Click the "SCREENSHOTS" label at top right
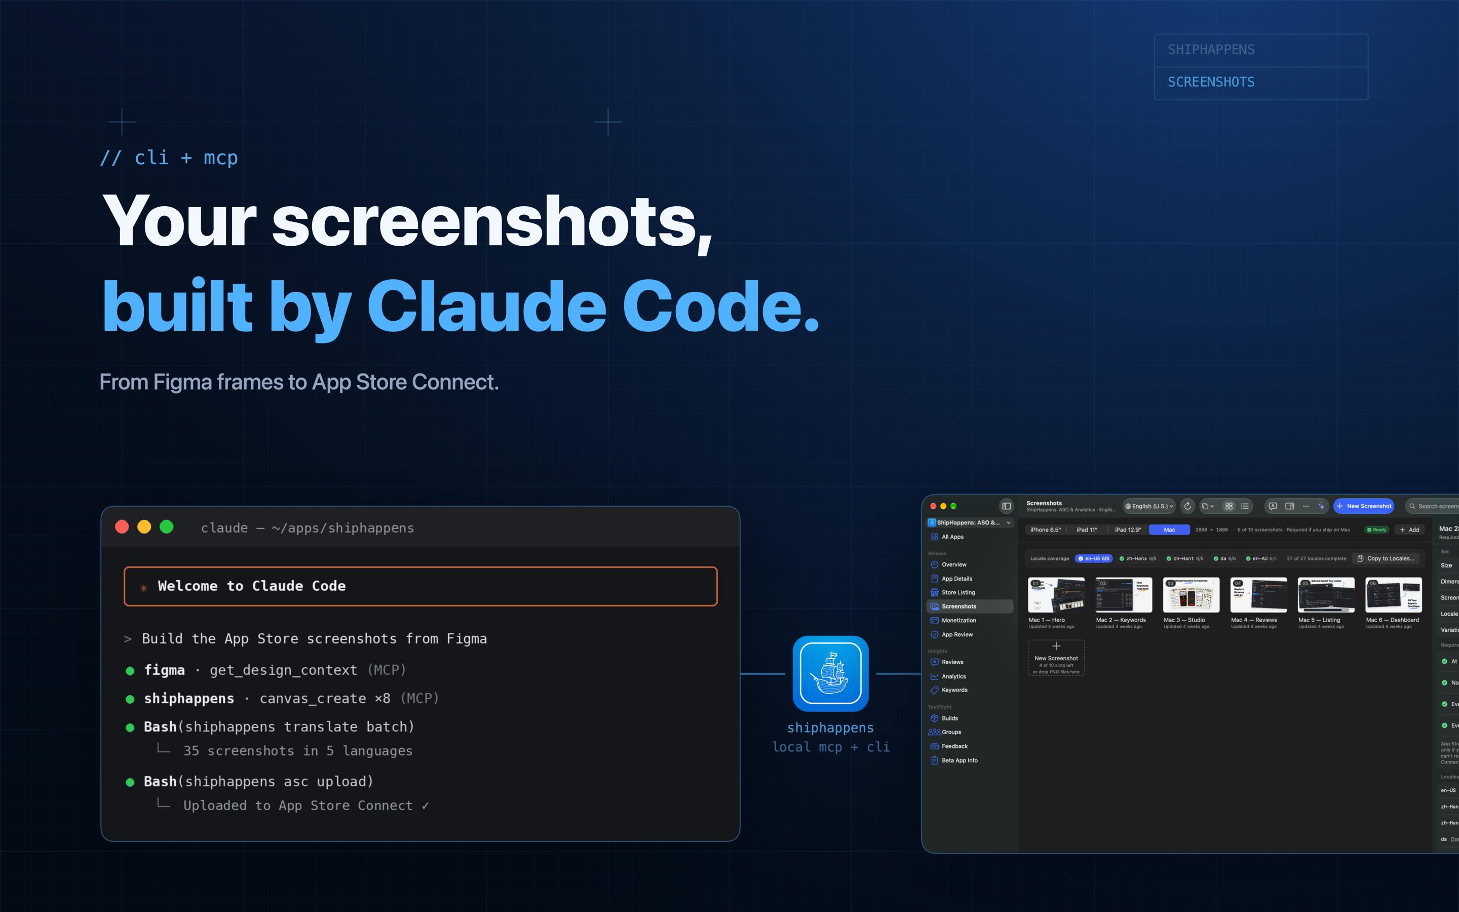This screenshot has width=1459, height=912. point(1211,82)
